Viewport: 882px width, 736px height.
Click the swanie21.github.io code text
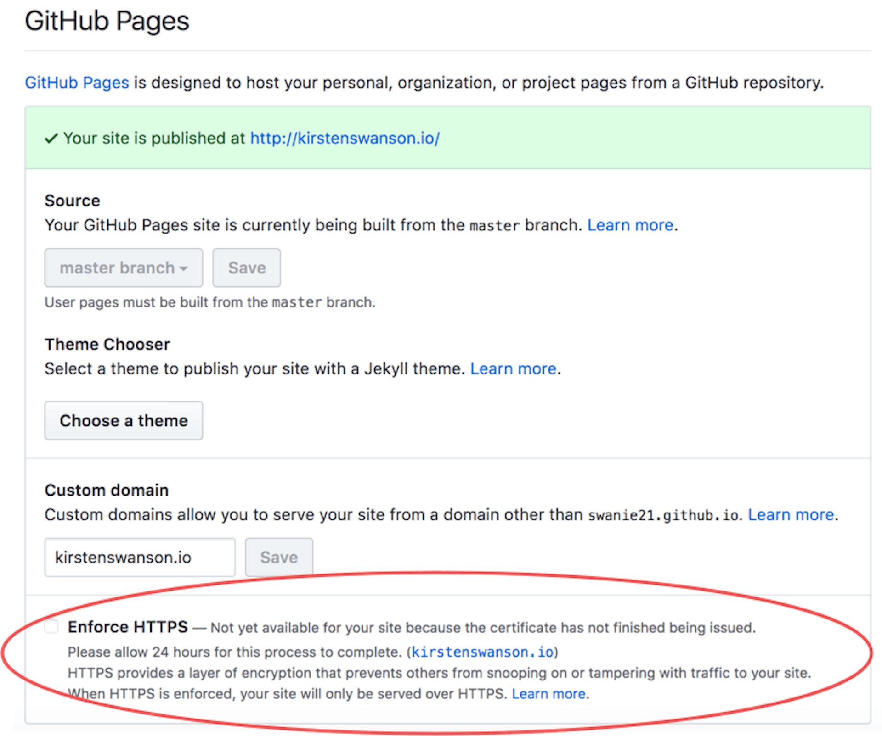tap(663, 515)
